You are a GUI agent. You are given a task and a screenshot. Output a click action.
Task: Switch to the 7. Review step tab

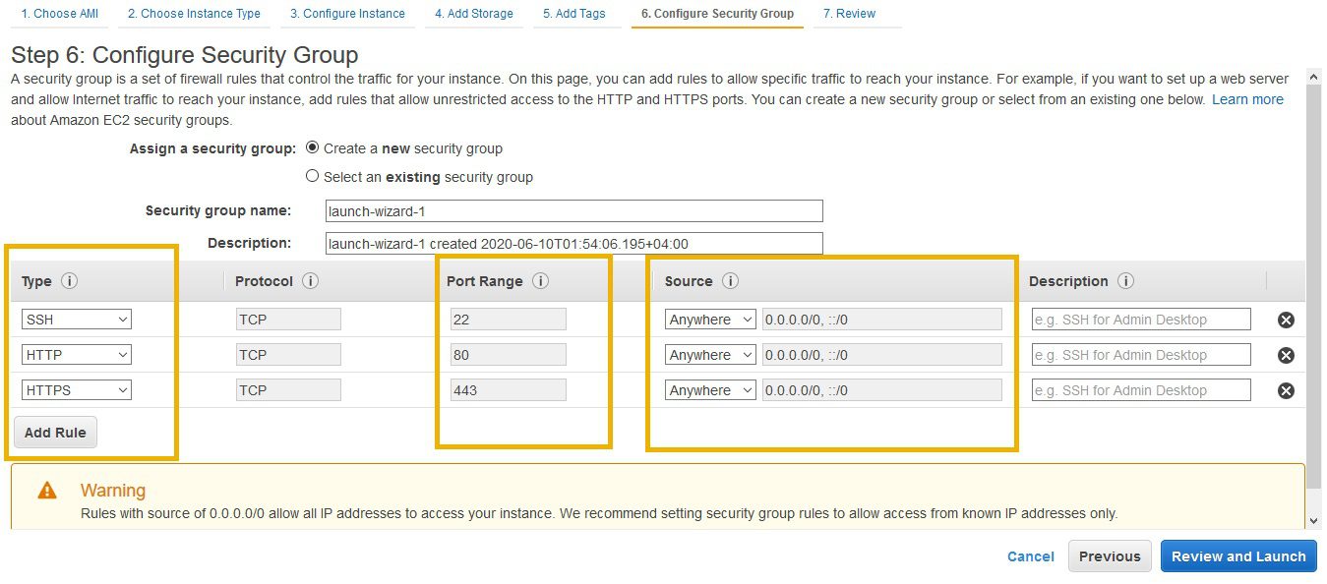[849, 14]
